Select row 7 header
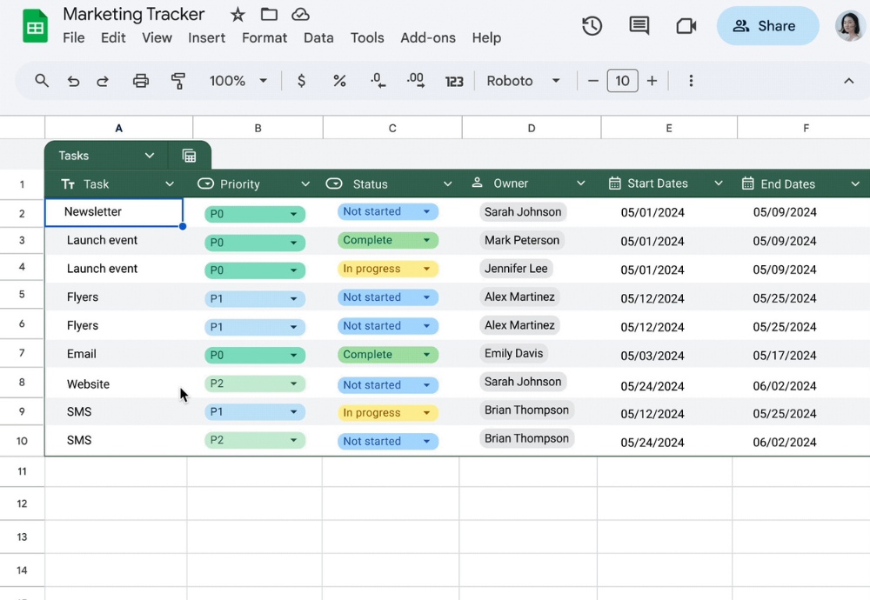Screen dimensions: 870x600 [22, 353]
